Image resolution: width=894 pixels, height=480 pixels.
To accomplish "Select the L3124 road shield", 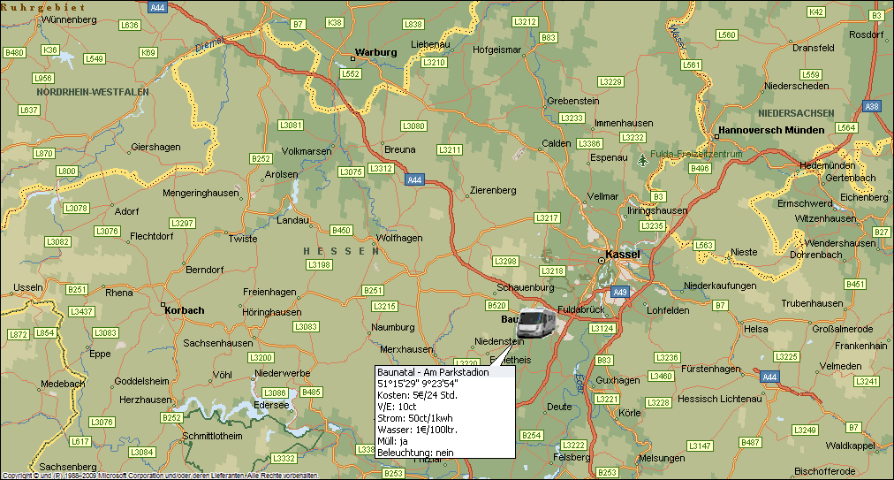I will click(602, 328).
